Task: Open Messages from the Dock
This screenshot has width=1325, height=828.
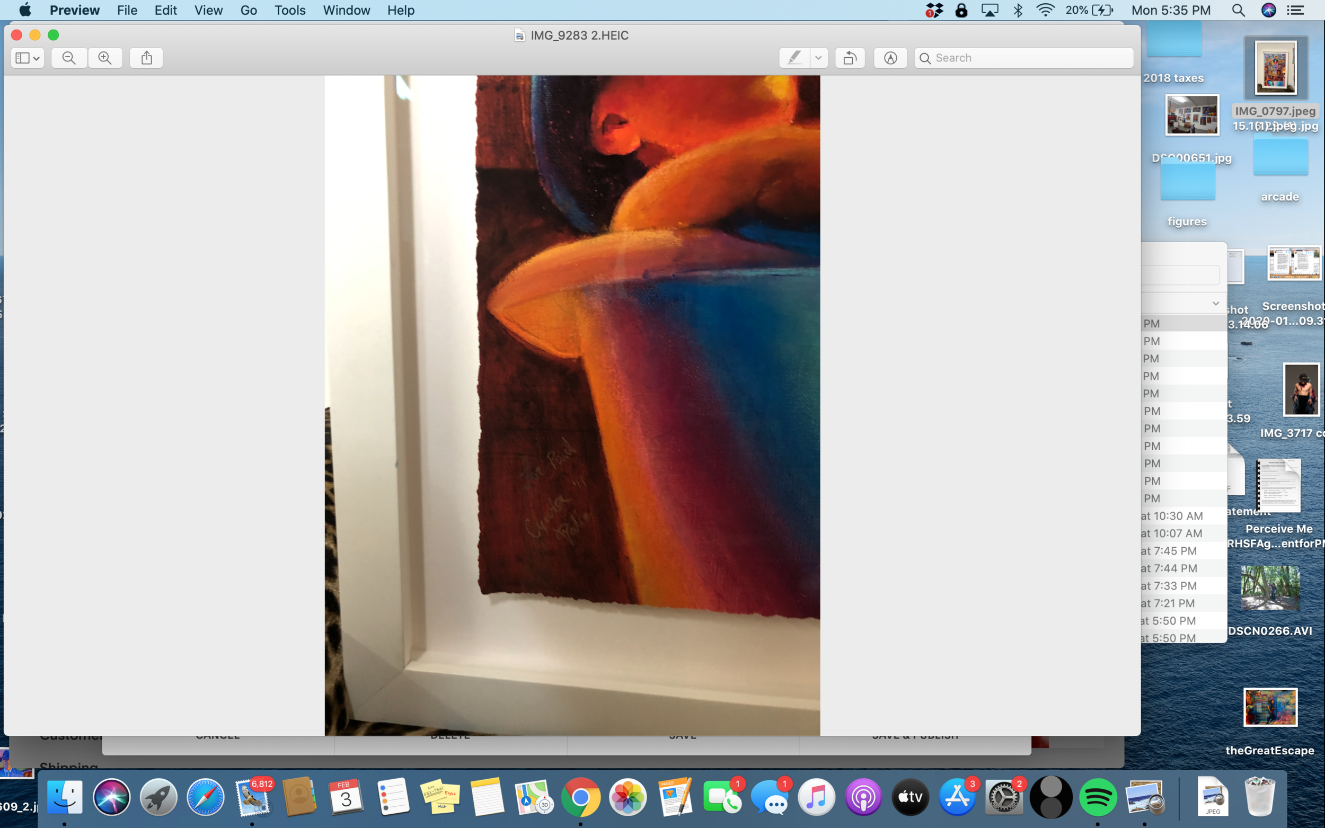Action: coord(769,797)
